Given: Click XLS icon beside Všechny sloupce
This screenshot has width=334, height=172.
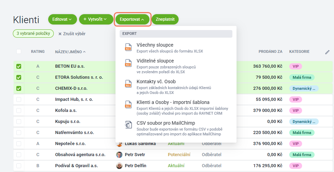Looking at the screenshot, I should [128, 47].
